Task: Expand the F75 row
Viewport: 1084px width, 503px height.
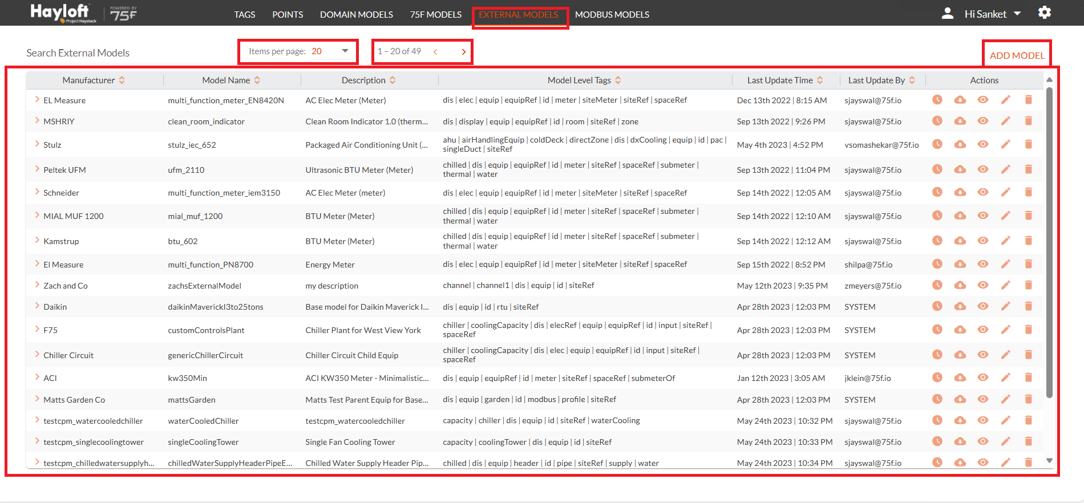Action: 37,329
